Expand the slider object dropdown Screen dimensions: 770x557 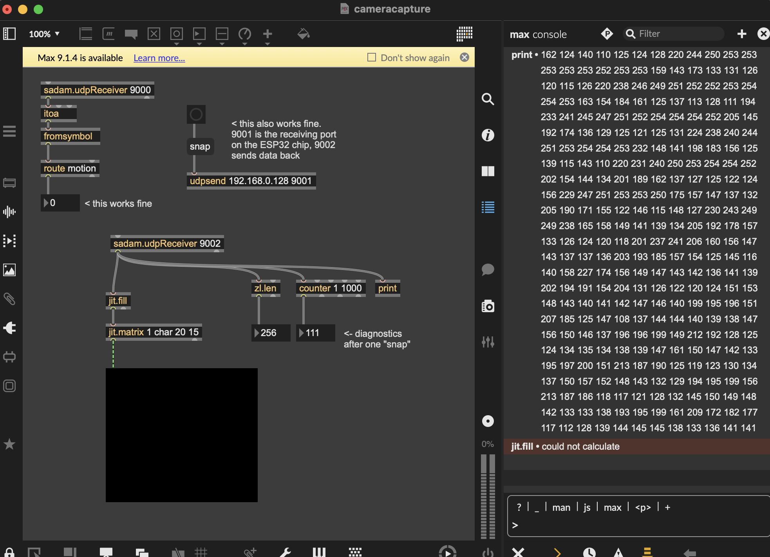tap(222, 44)
